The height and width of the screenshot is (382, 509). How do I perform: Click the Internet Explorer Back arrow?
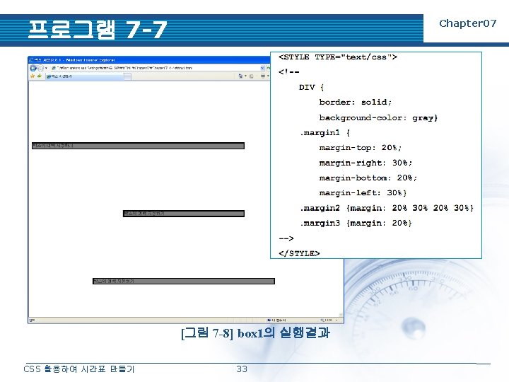(33, 68)
